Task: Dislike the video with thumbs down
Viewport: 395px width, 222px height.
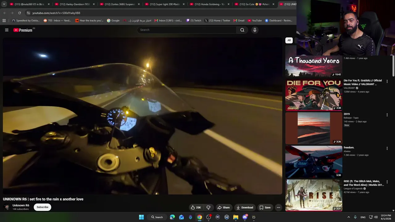Action: click(x=208, y=208)
